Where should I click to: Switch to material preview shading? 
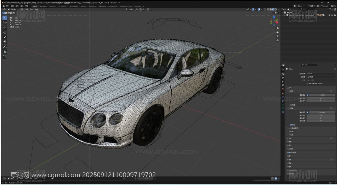coord(273,9)
